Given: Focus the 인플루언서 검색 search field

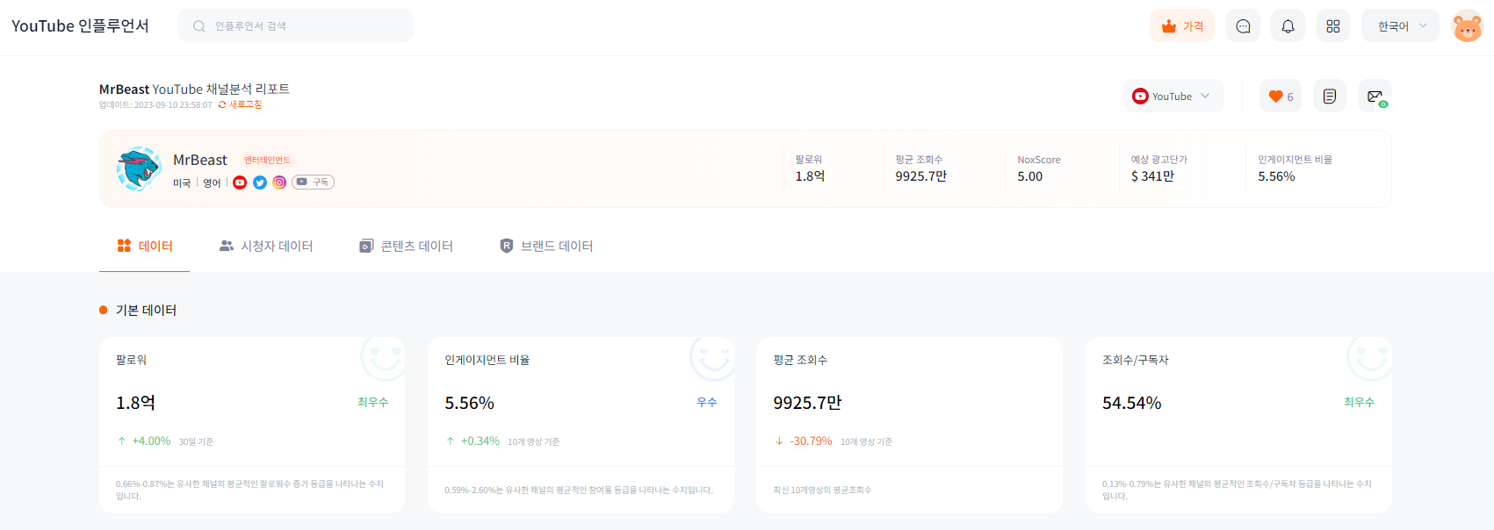Looking at the screenshot, I should click(x=295, y=26).
